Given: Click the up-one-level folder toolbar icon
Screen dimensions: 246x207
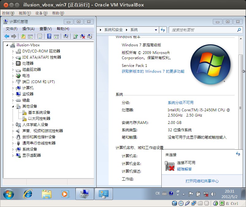Looking at the screenshot, I should click(x=23, y=36).
